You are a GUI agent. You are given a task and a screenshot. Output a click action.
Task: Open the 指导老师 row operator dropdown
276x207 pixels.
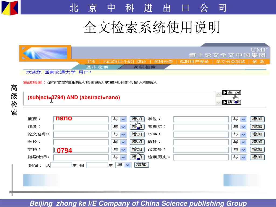point(119,157)
